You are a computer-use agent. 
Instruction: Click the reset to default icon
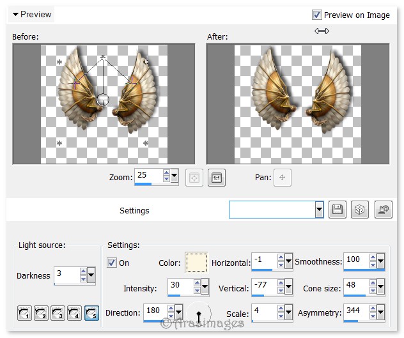(x=384, y=210)
